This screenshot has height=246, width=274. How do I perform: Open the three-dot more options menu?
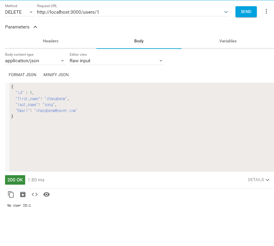[x=266, y=11]
